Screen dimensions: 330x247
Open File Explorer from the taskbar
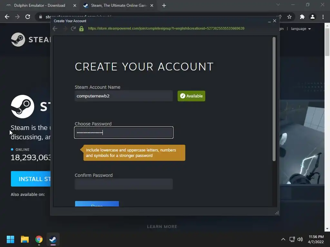click(24, 239)
